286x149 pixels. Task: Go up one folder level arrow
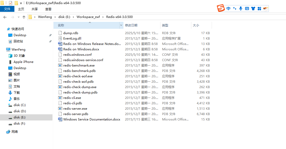click(x=24, y=17)
